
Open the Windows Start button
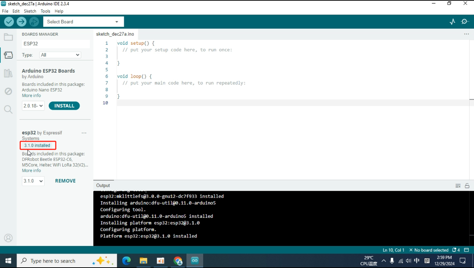point(8,261)
